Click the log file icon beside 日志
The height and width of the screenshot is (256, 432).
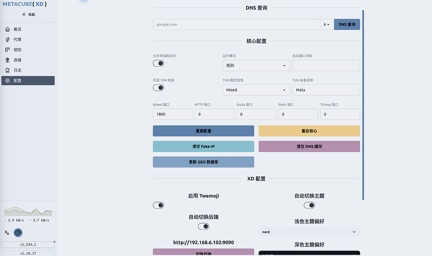8,70
